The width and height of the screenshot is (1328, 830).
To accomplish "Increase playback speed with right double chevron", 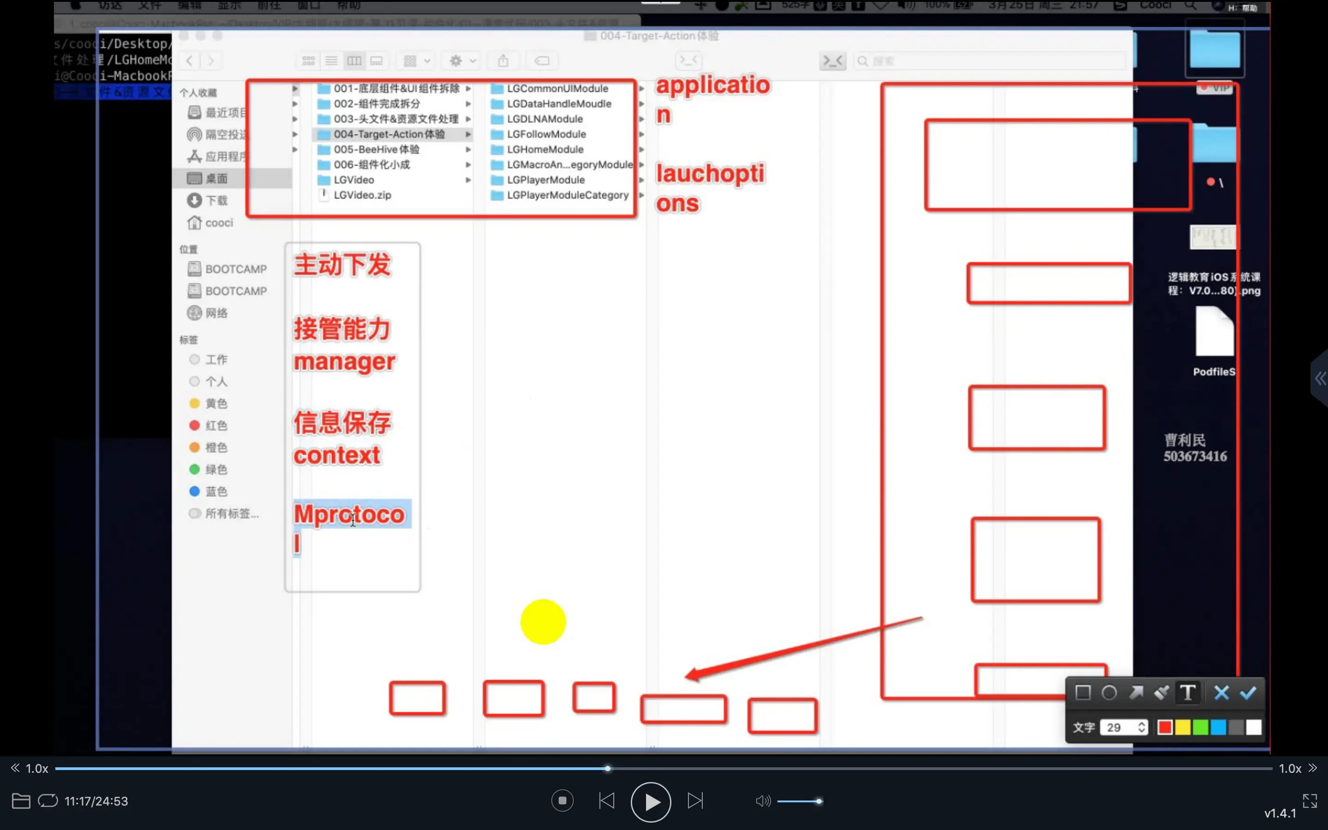I will point(1313,768).
